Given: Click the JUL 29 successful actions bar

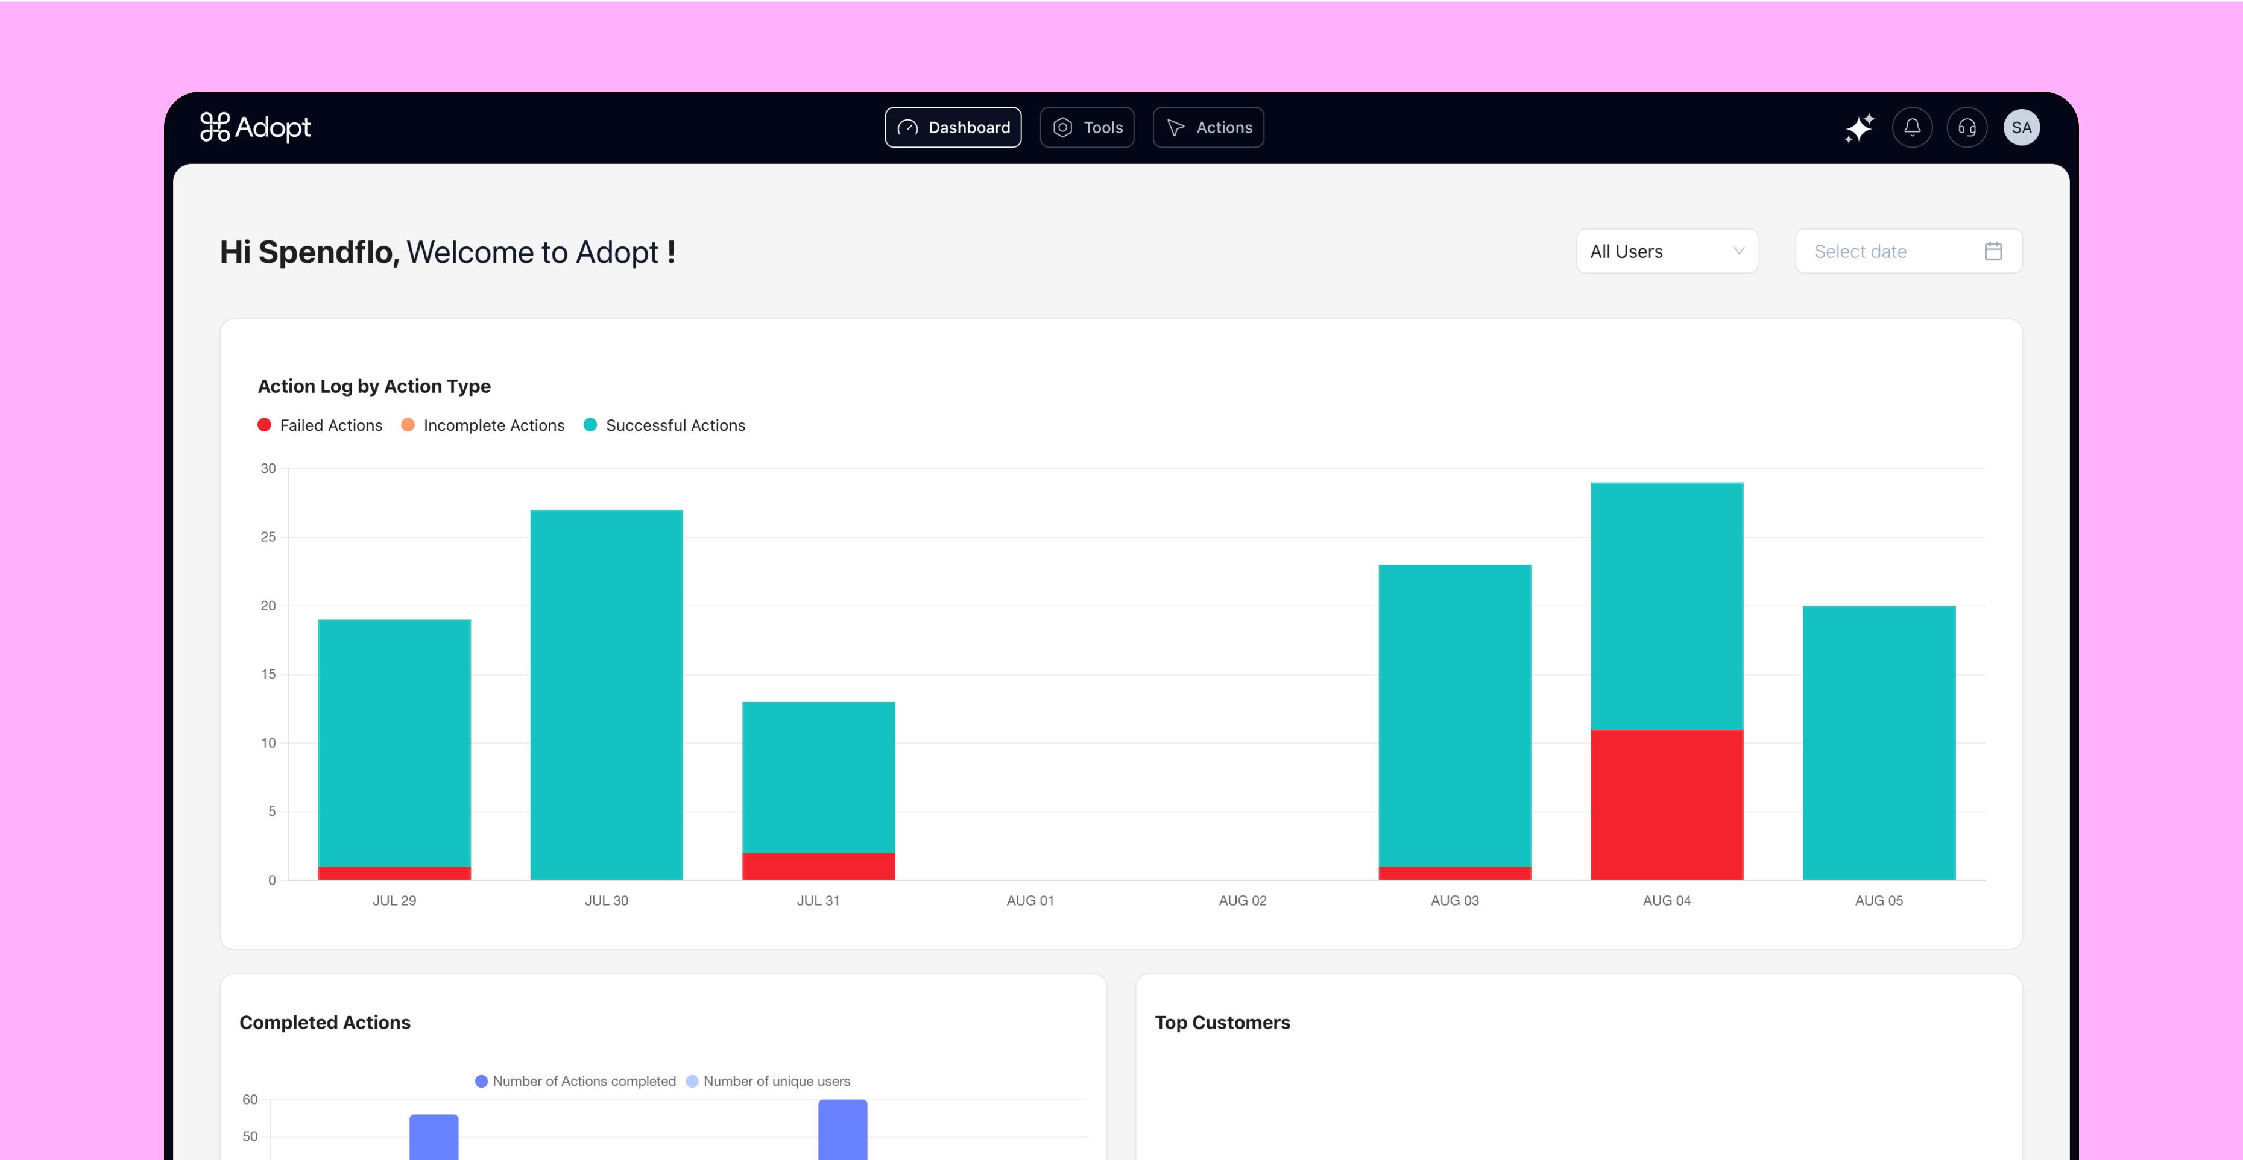Looking at the screenshot, I should [394, 743].
